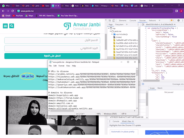Screen dimensions: 184x138
Task: Go forward with browser forward arrow
Action: click(x=8, y=11)
